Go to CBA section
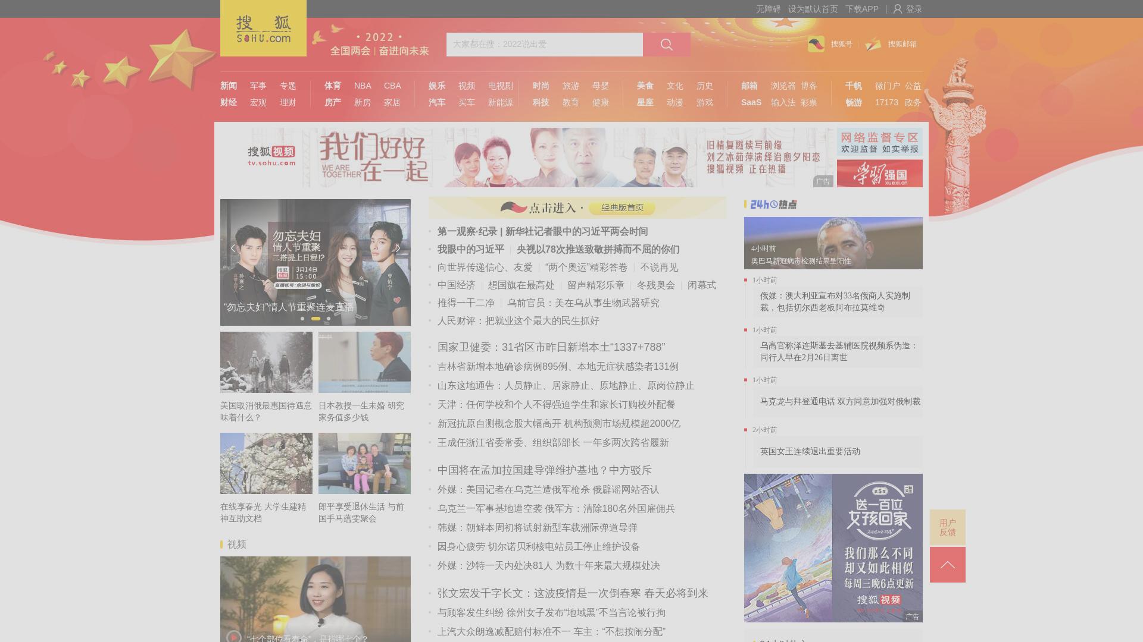 click(x=392, y=86)
